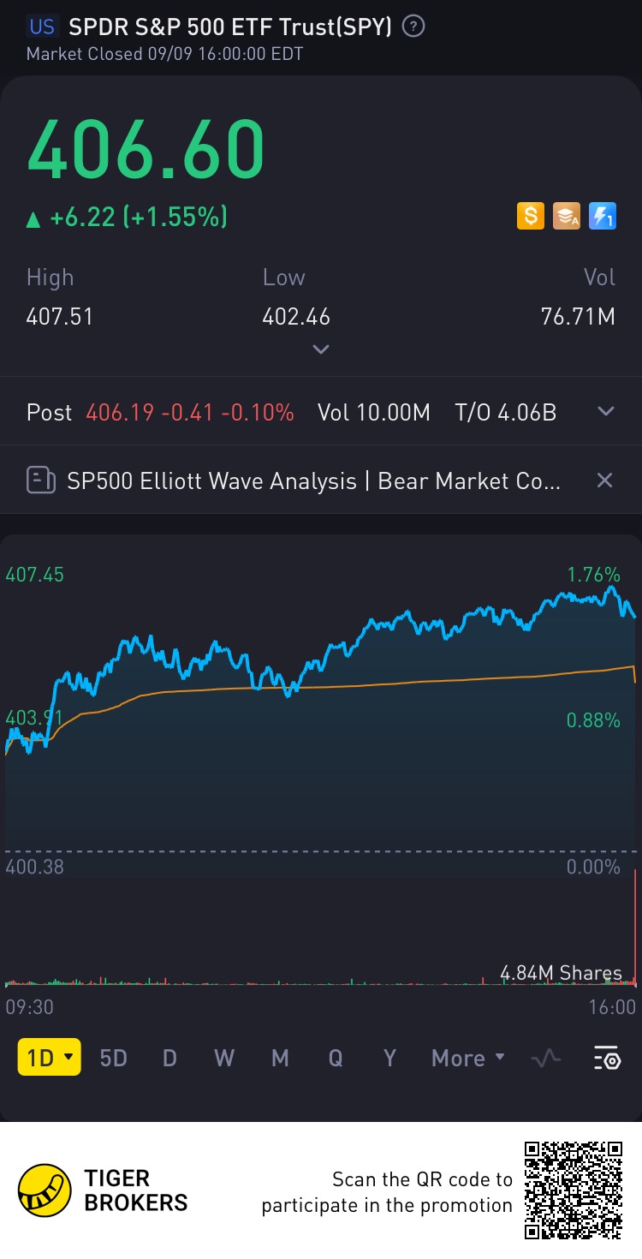
Task: Tap the Tiger Brokers logo
Action: [x=45, y=1190]
